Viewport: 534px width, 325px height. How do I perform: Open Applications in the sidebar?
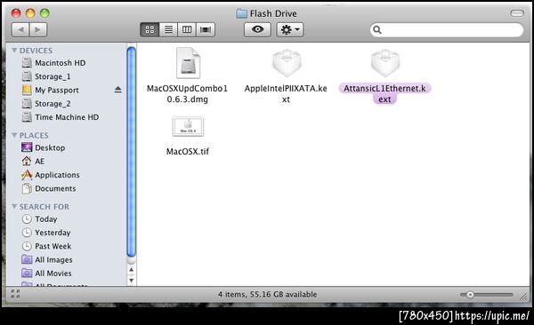pos(57,175)
